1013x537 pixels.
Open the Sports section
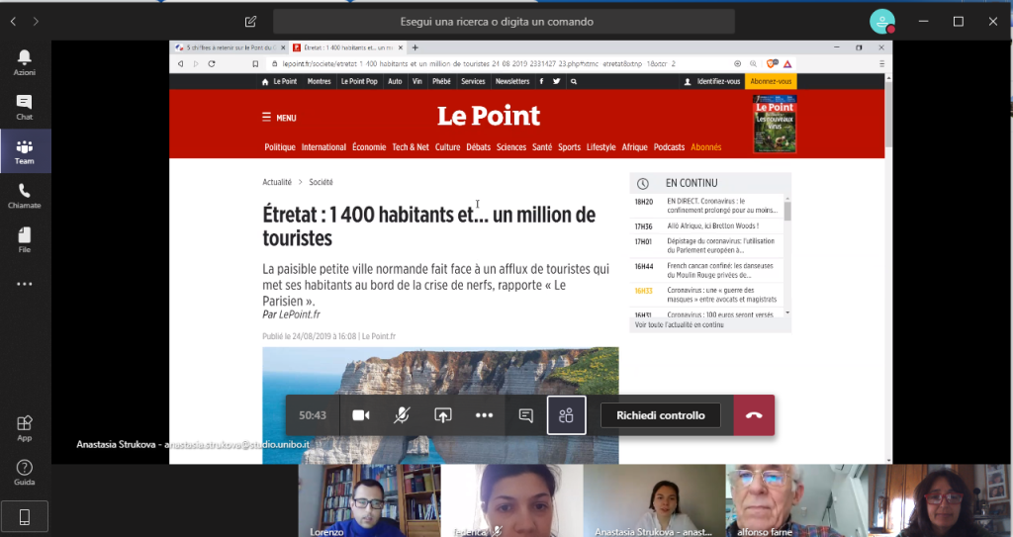click(569, 147)
